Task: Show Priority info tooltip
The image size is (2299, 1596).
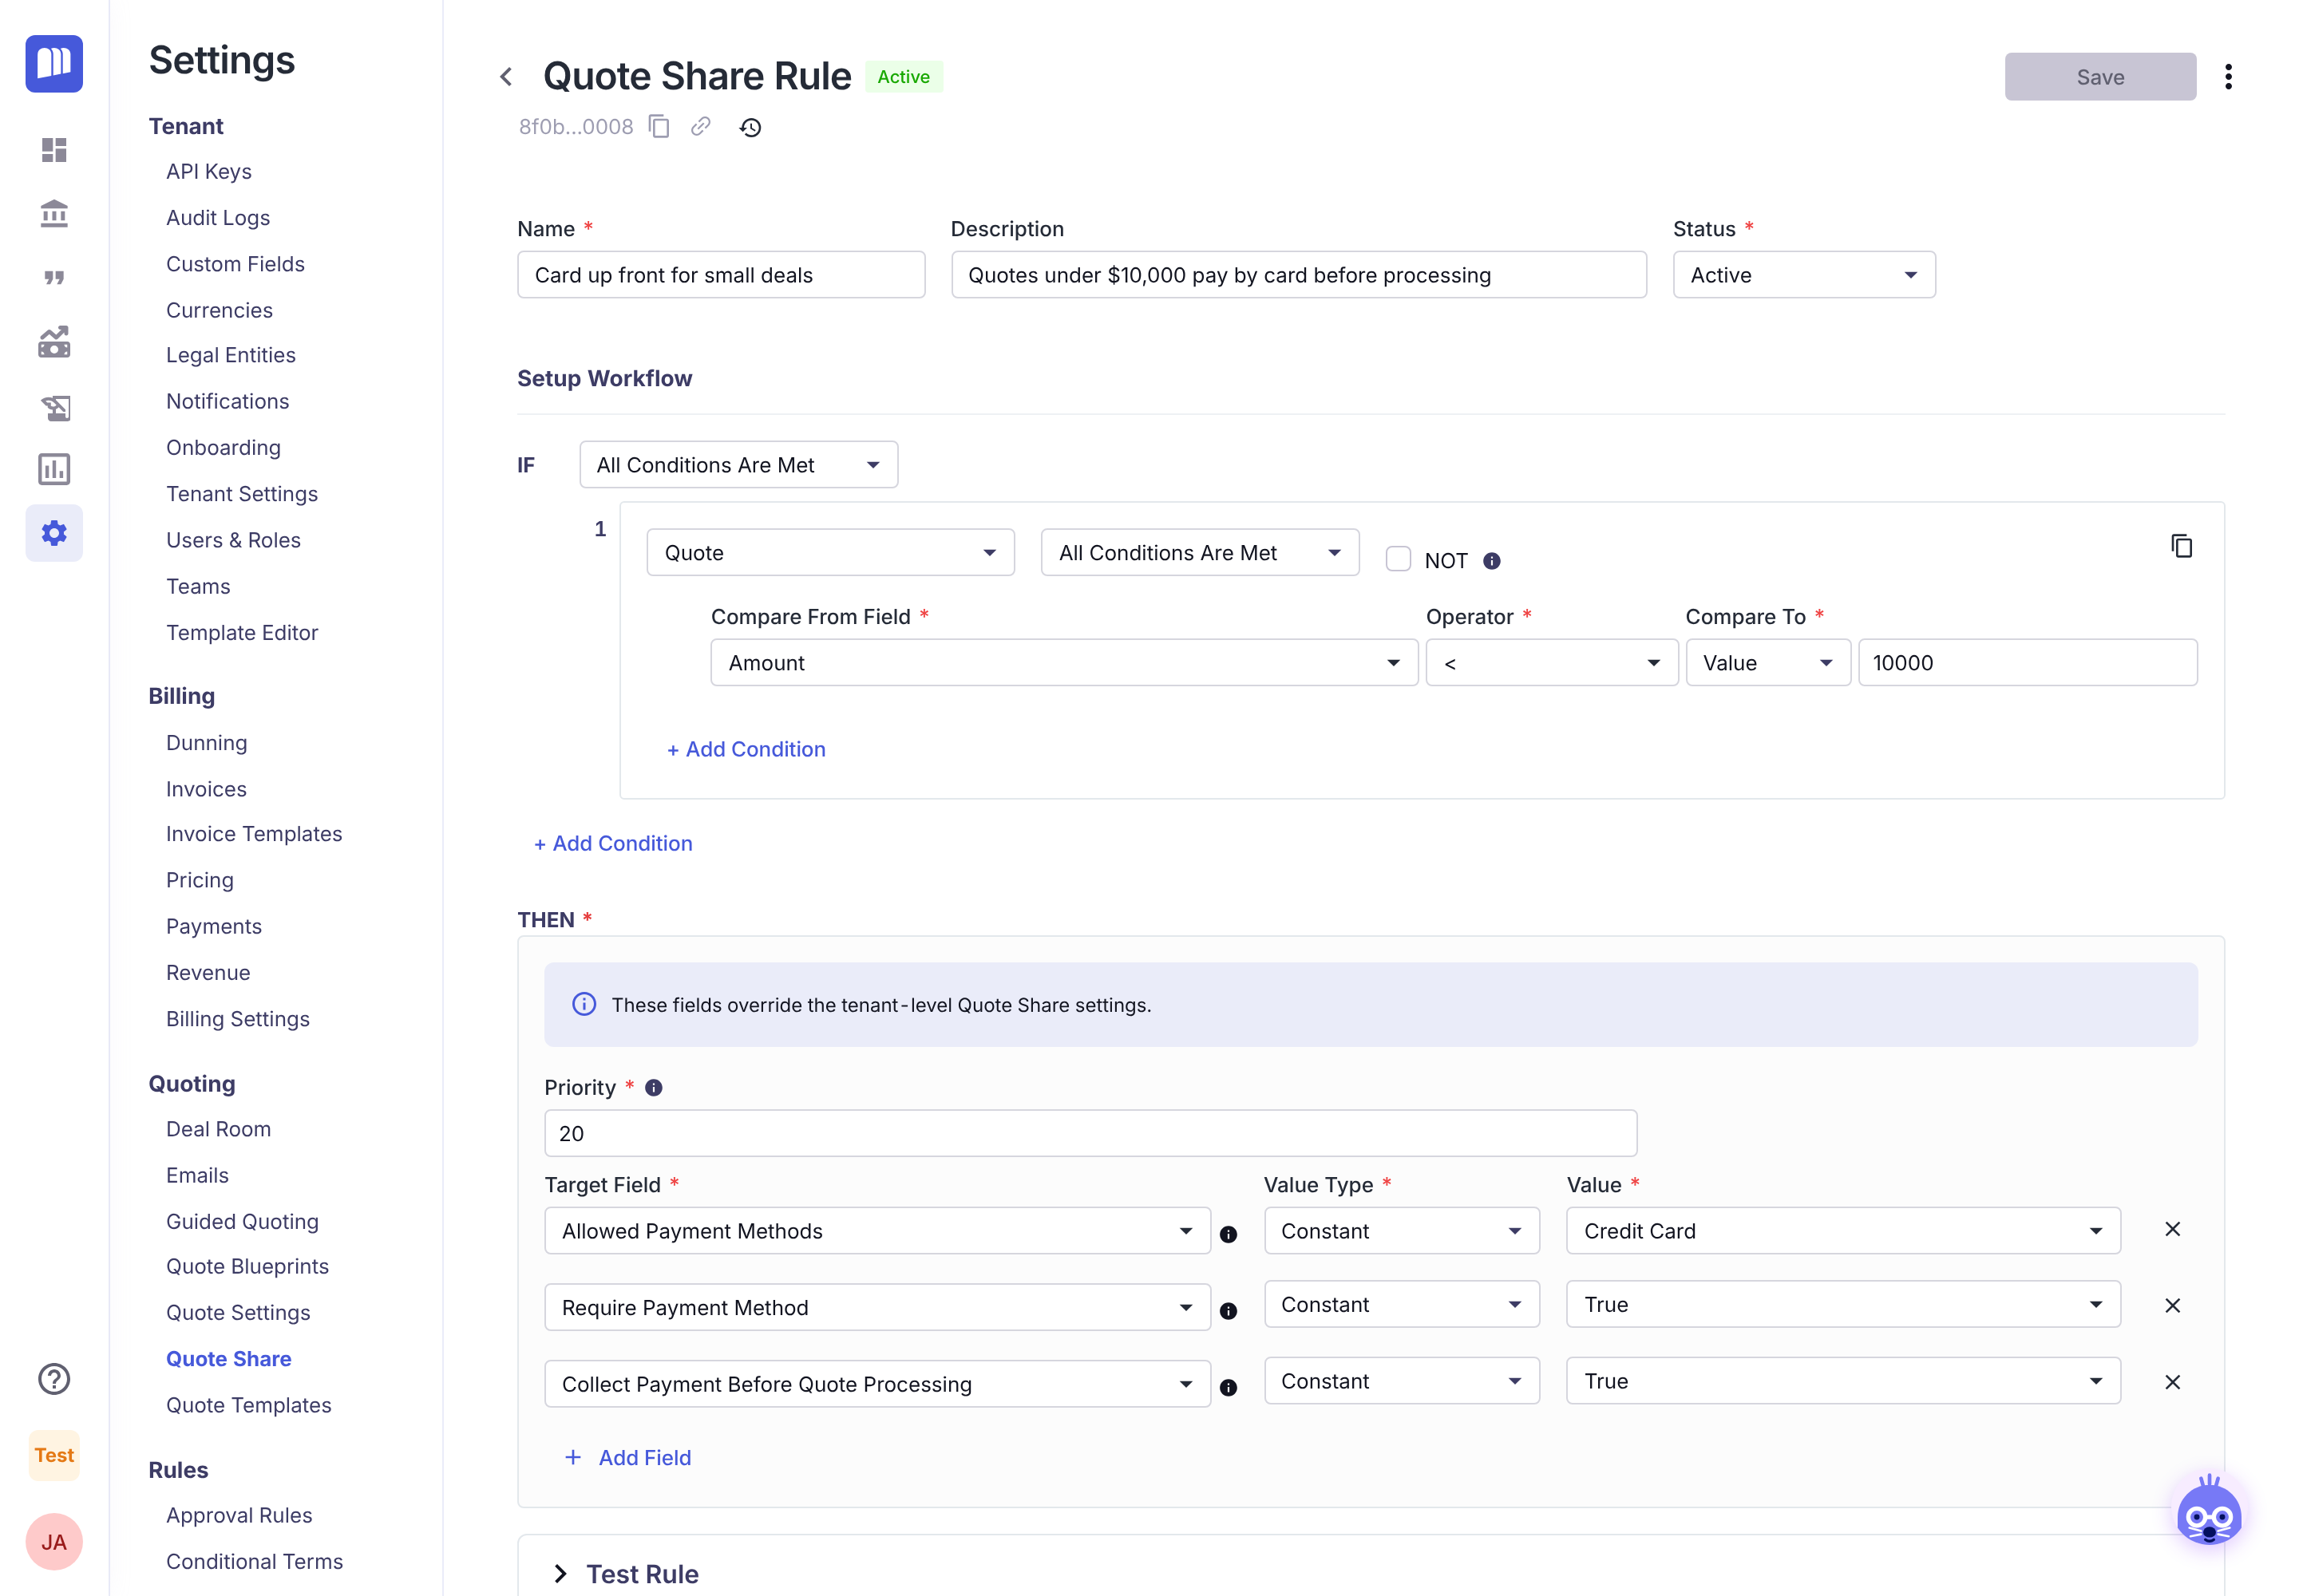Action: [x=653, y=1088]
